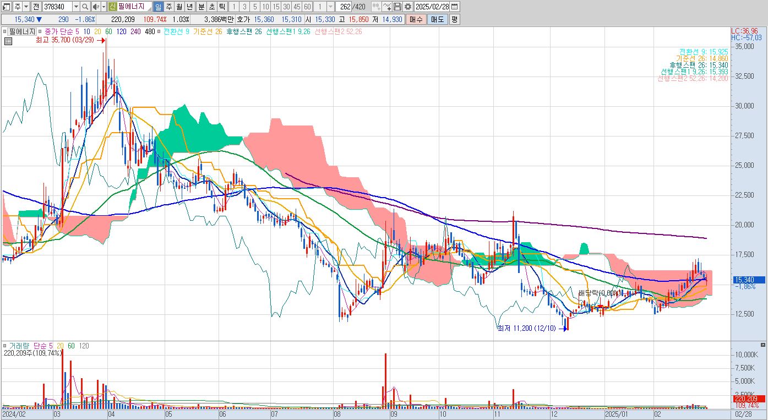Screen dimensions: 768x420
Task: Click the current price tag 15,340 on axis
Action: pyautogui.click(x=748, y=280)
